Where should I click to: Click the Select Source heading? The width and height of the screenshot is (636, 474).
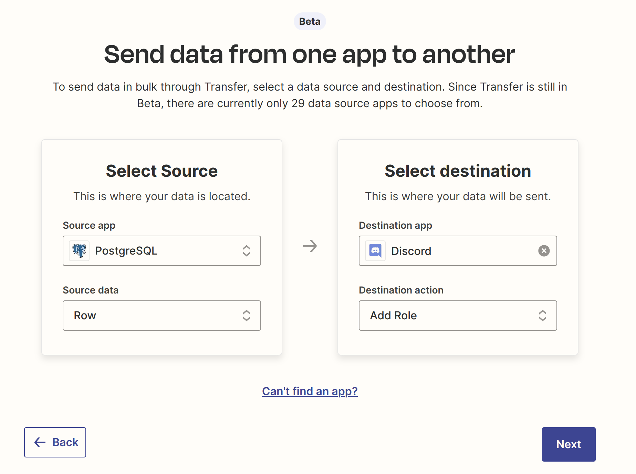coord(161,171)
